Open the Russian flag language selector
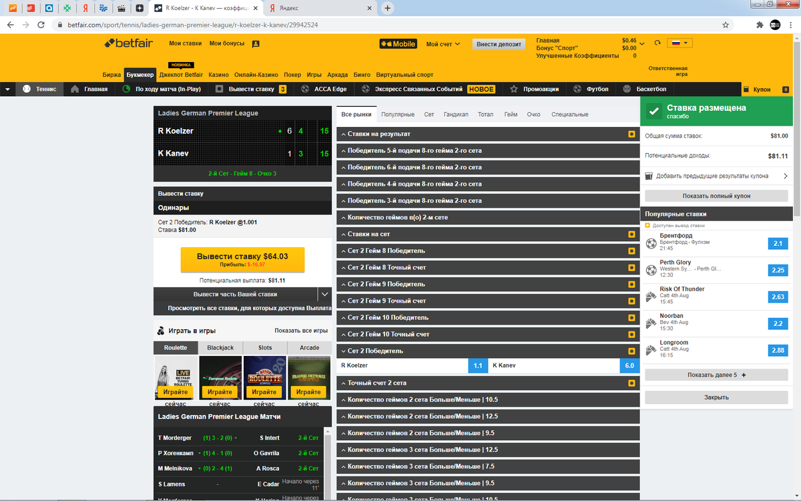801x501 pixels. pyautogui.click(x=680, y=43)
